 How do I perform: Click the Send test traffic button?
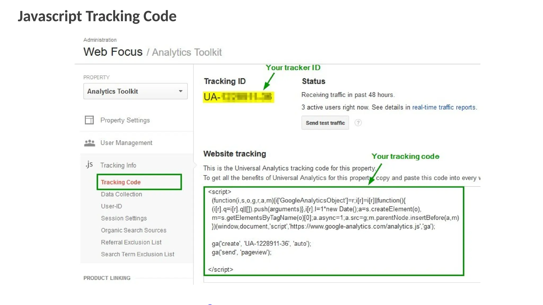(325, 123)
